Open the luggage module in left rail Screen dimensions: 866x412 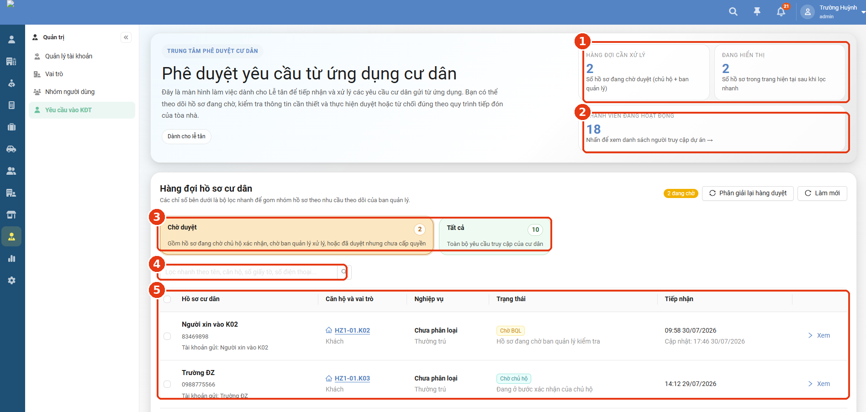pos(12,127)
